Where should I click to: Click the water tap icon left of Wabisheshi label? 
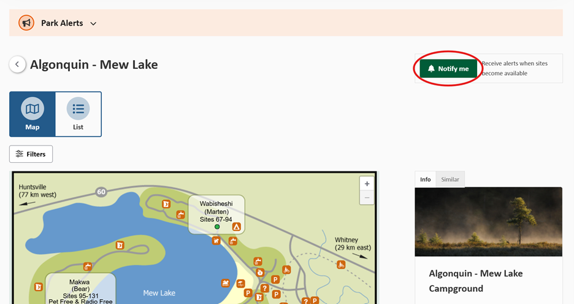click(x=180, y=214)
